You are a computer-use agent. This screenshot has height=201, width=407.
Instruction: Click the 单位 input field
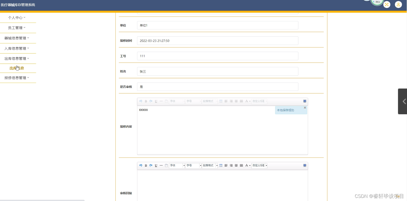coord(218,25)
